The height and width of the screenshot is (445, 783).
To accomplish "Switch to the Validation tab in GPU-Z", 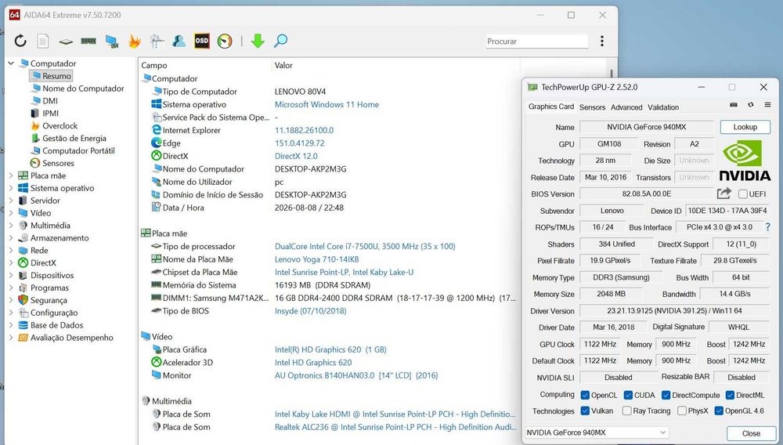I will pos(663,107).
